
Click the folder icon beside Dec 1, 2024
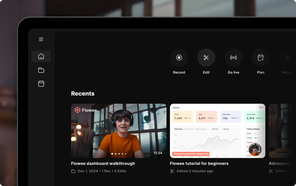coord(73,171)
